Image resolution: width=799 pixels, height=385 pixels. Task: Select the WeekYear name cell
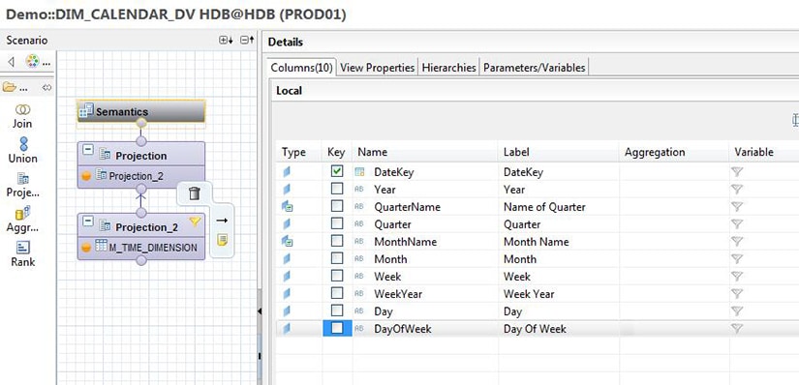click(398, 294)
